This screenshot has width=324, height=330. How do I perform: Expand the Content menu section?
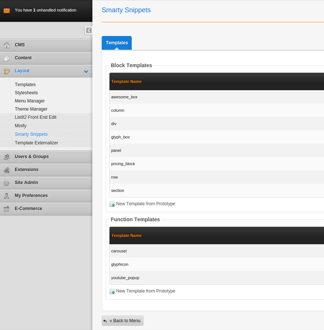[46, 58]
